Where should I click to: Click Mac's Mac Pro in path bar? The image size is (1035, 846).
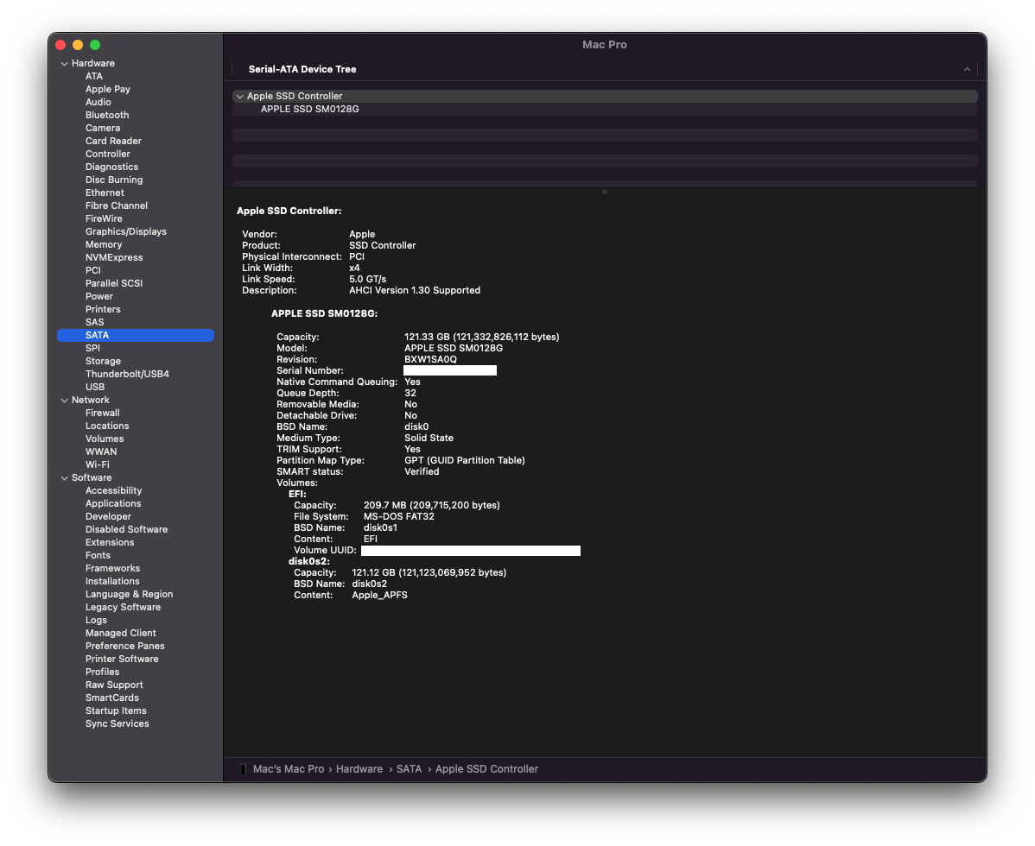(x=289, y=769)
